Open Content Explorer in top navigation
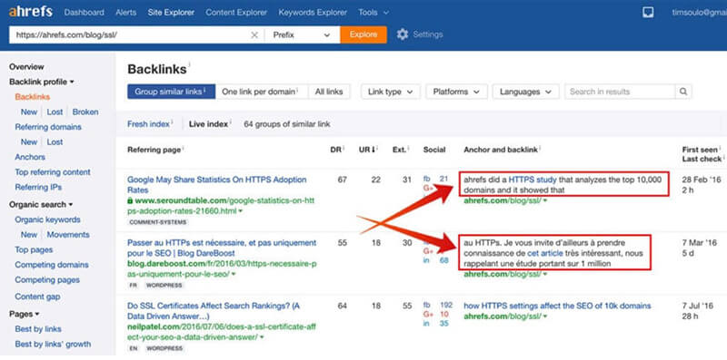Viewport: 727px width, 360px height. click(x=236, y=13)
